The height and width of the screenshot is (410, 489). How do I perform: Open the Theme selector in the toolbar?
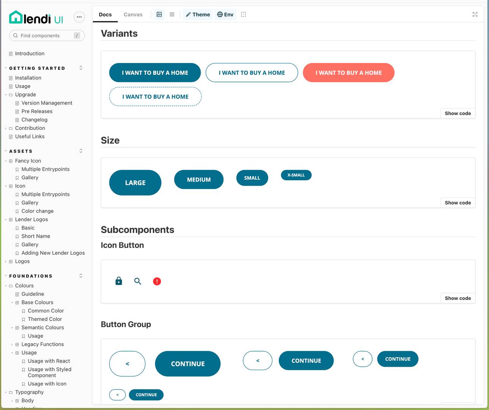pos(197,14)
